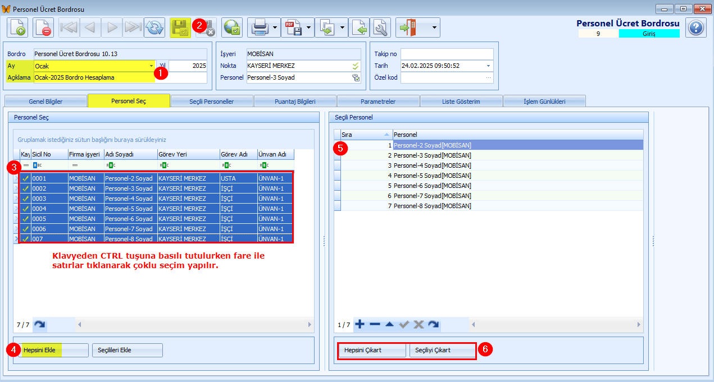Open the Parametreler tab
Viewport: 714px width, 382px height.
click(x=378, y=102)
